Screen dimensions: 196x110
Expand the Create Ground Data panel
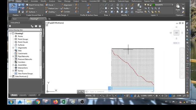click(35, 15)
